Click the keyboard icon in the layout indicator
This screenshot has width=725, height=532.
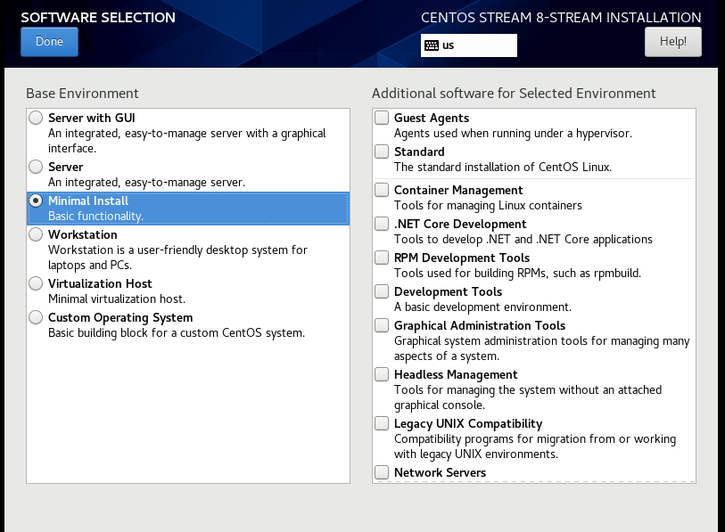[x=432, y=45]
